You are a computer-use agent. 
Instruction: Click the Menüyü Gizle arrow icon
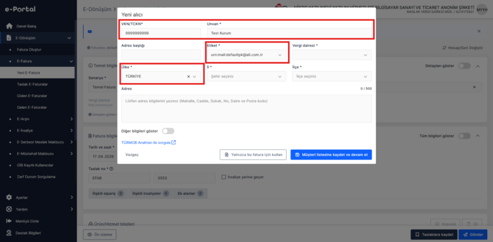coord(9,221)
